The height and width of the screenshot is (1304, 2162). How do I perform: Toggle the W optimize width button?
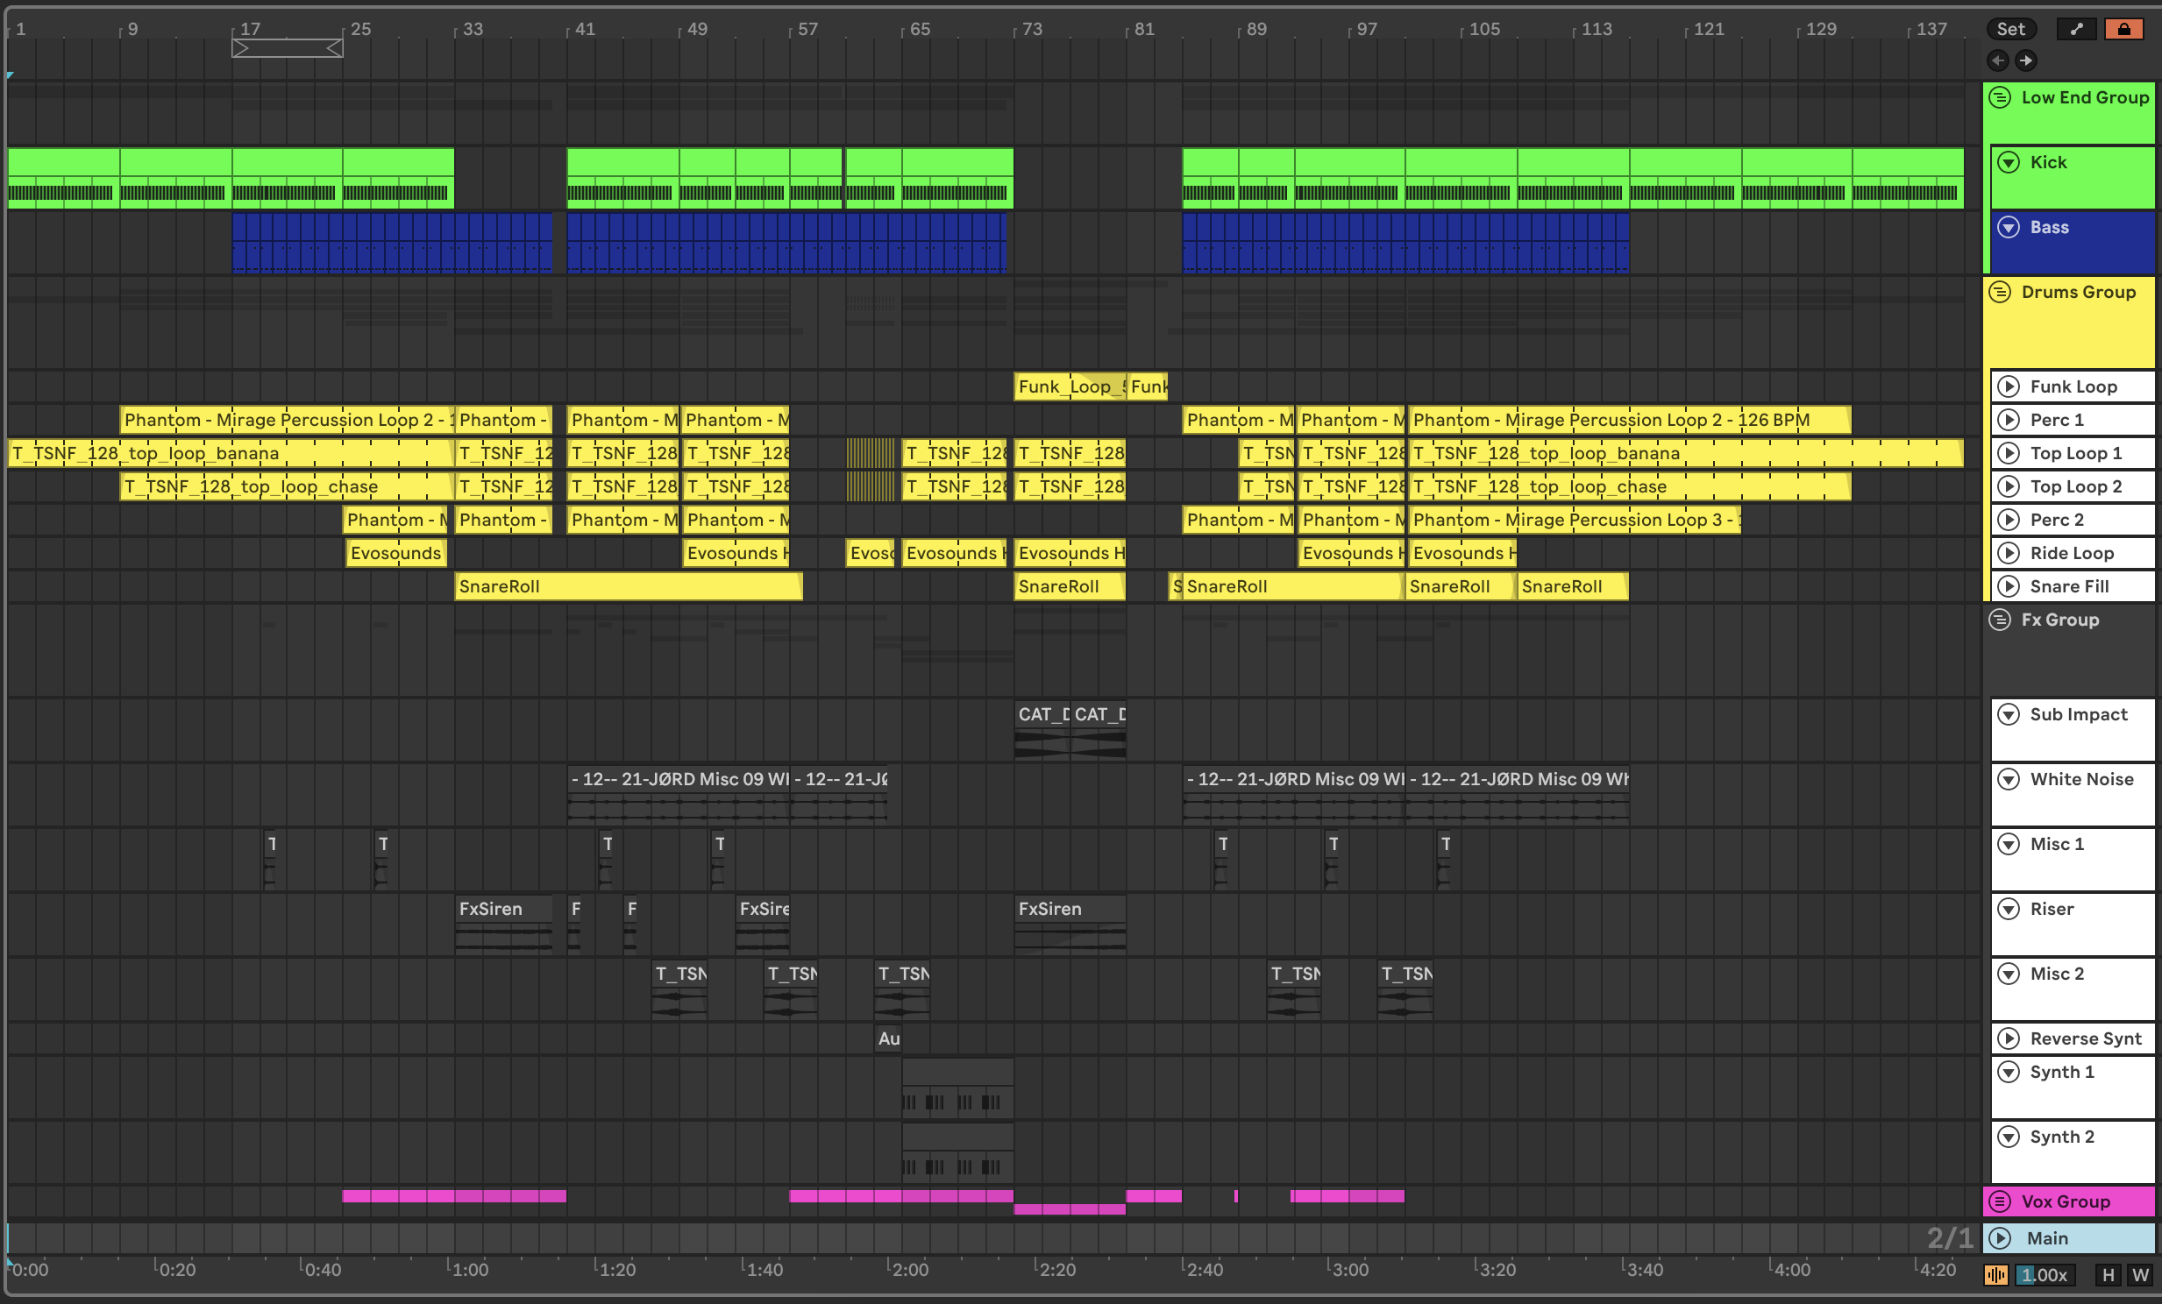tap(2141, 1275)
